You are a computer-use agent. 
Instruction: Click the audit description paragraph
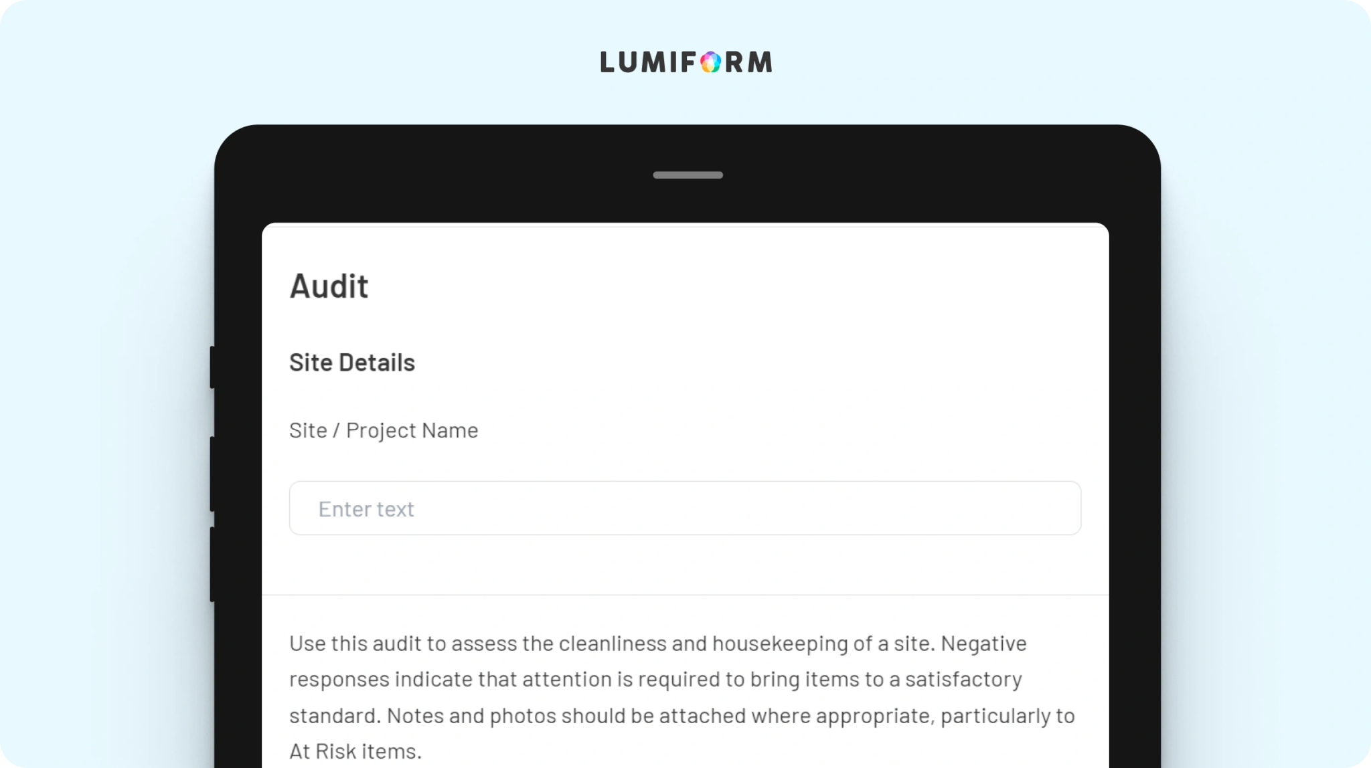[x=682, y=697]
